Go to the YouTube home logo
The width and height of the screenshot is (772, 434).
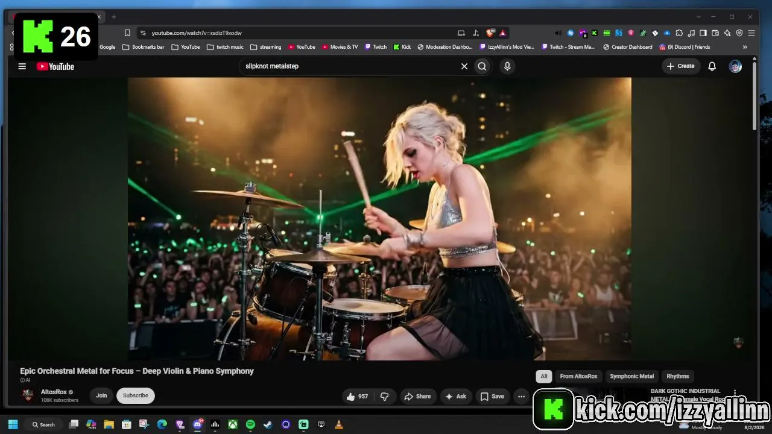[55, 66]
